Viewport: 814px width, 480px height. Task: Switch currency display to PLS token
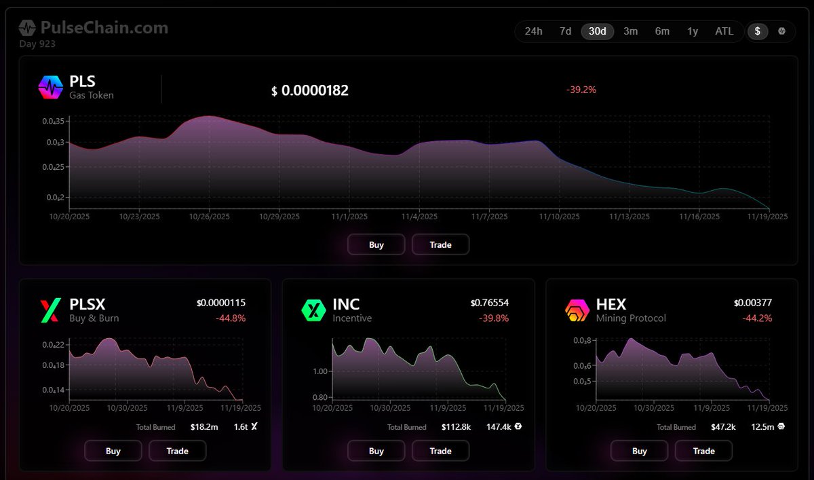[x=781, y=31]
